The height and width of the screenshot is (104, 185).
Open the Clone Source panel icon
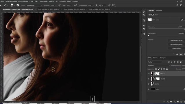[x=144, y=21]
